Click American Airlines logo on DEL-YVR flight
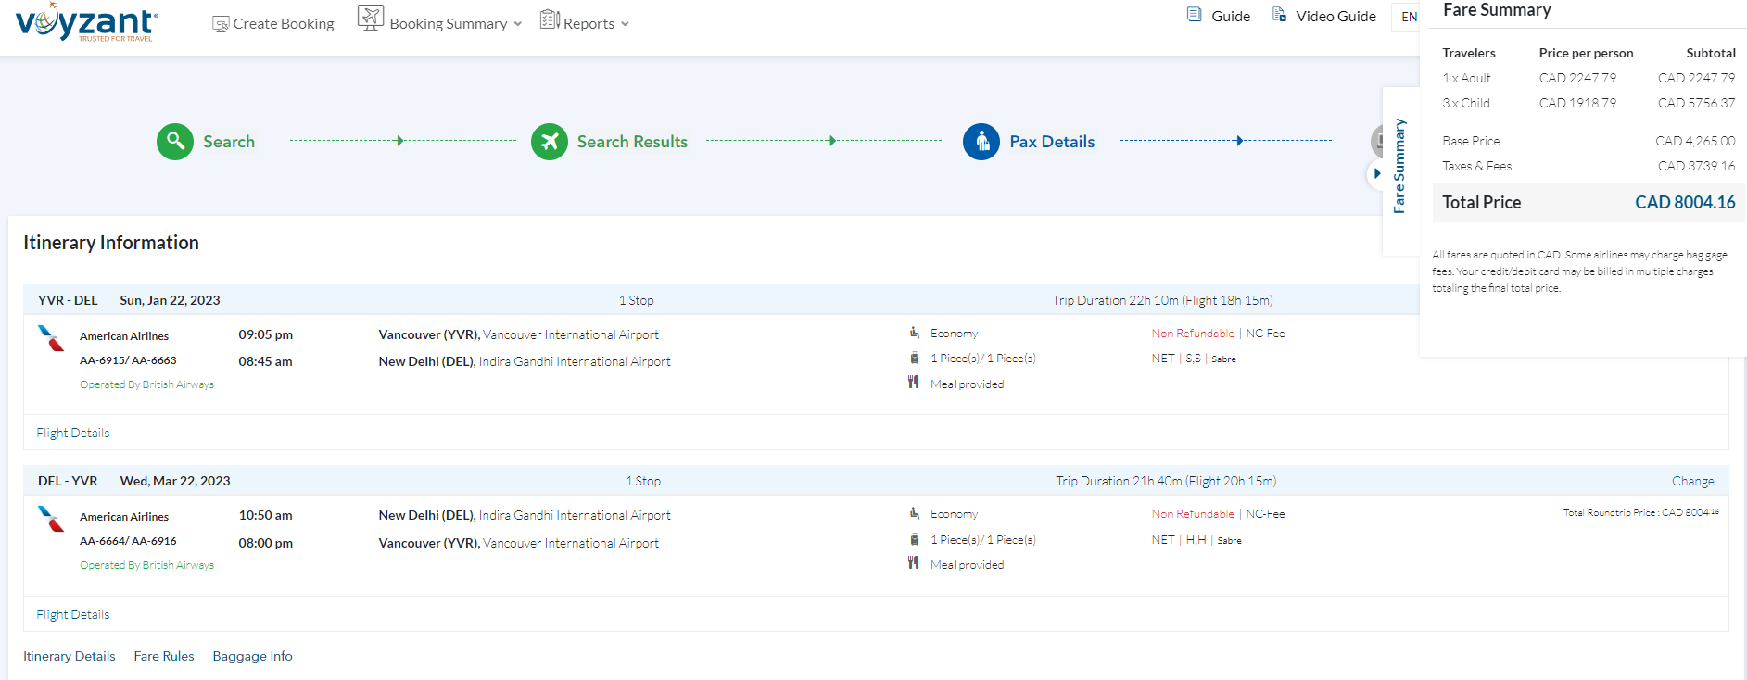 pos(52,519)
